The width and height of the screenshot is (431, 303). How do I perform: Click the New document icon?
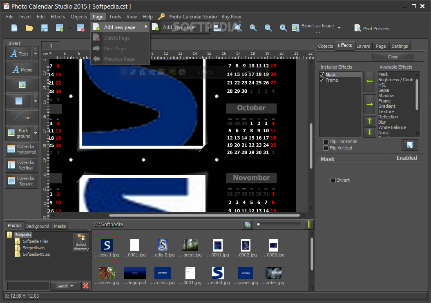point(14,28)
